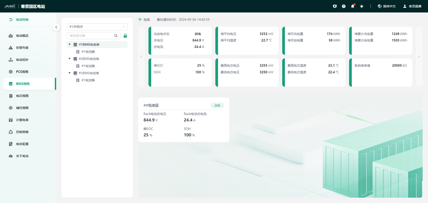
Task: Click the notification bell icon
Action: coord(353,6)
